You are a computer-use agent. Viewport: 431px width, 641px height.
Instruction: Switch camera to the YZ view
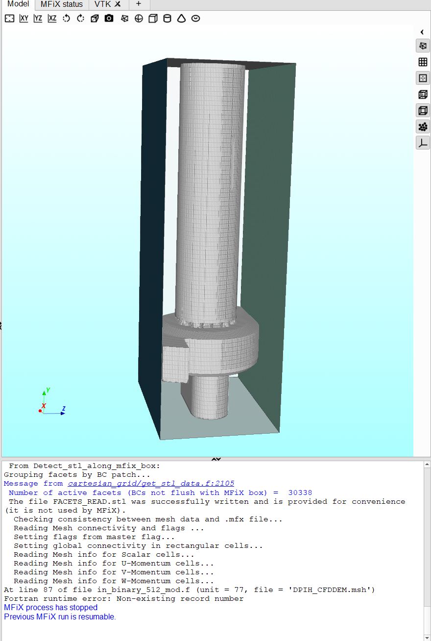pos(38,19)
